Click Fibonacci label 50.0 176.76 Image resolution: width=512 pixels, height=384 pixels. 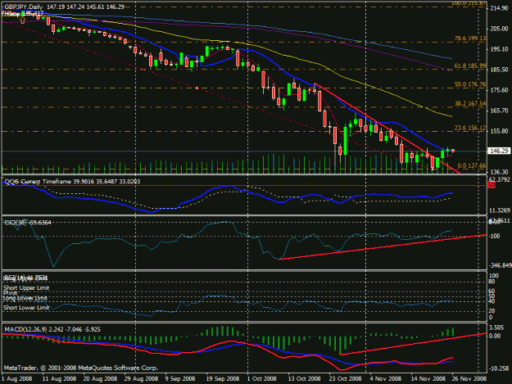470,84
